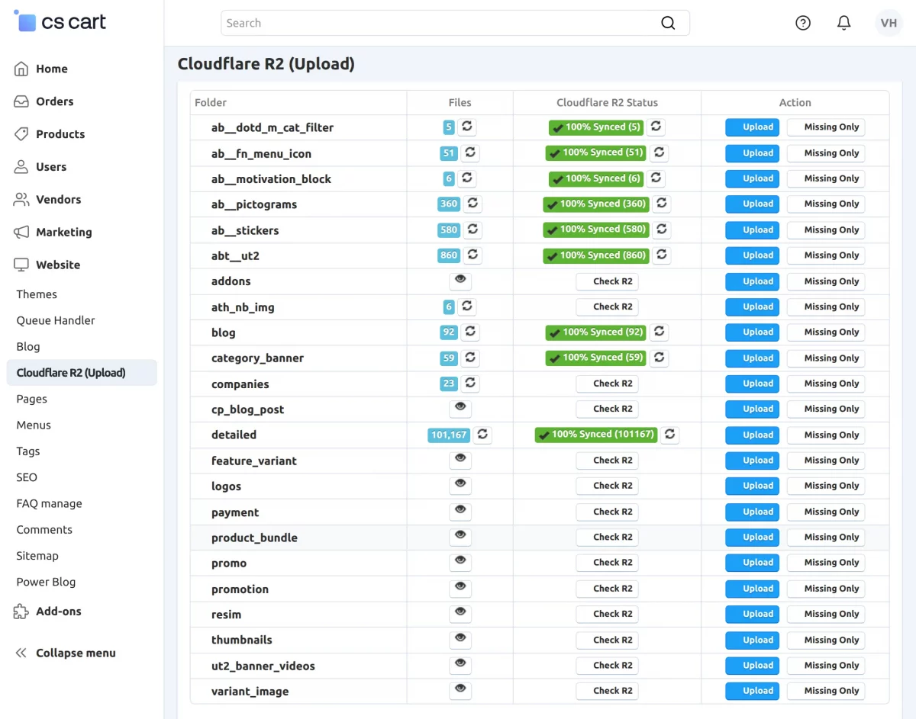Collapse the sidebar menu
Image resolution: width=916 pixels, height=719 pixels.
(x=66, y=653)
